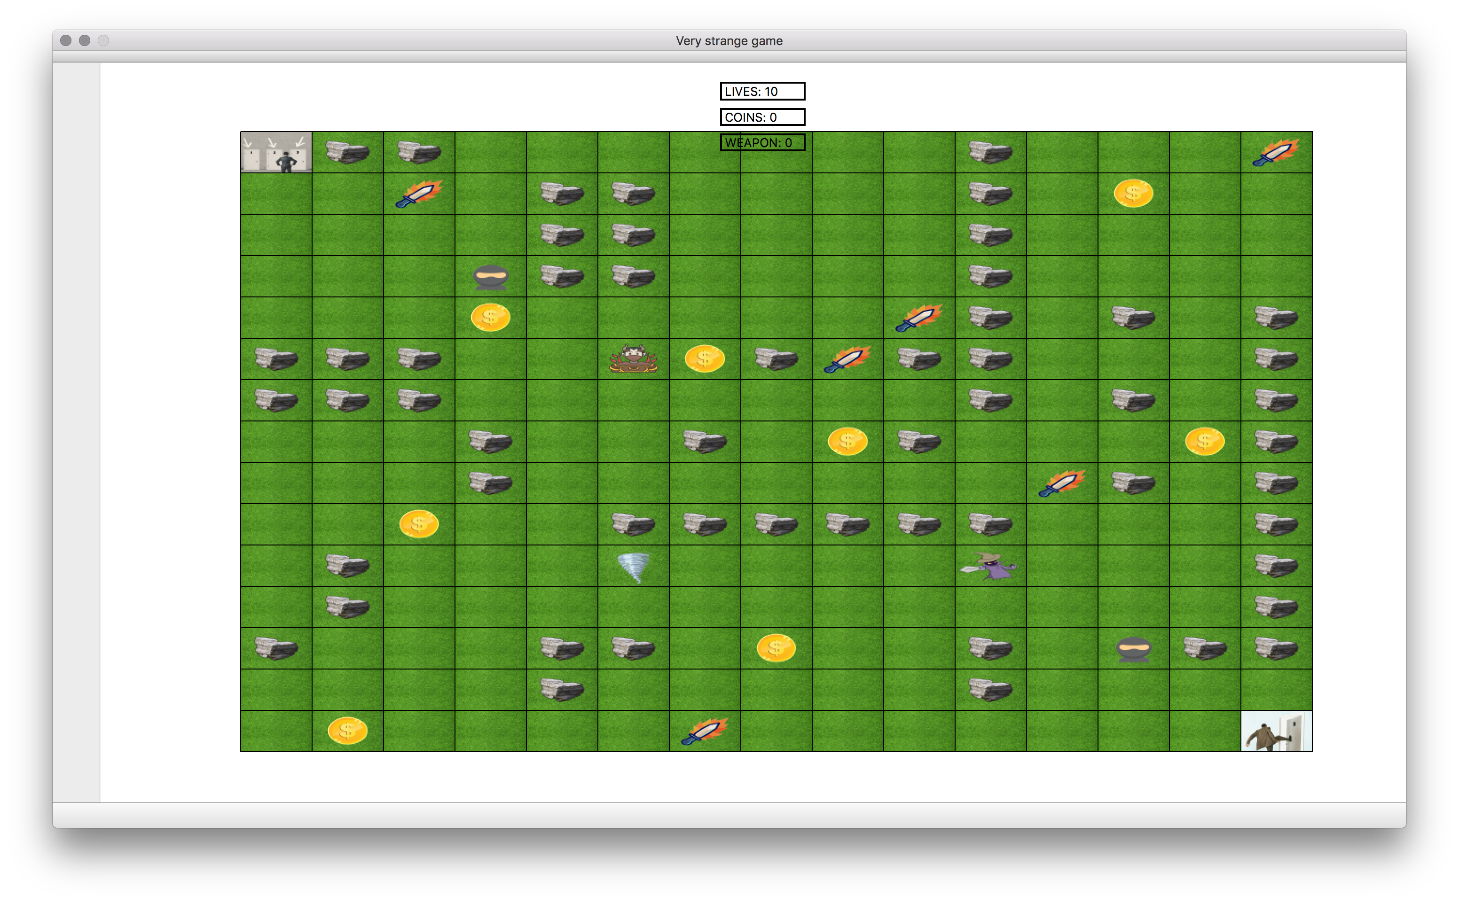Click the flaming sword nearest the purple wizard
This screenshot has width=1459, height=903.
(1062, 483)
